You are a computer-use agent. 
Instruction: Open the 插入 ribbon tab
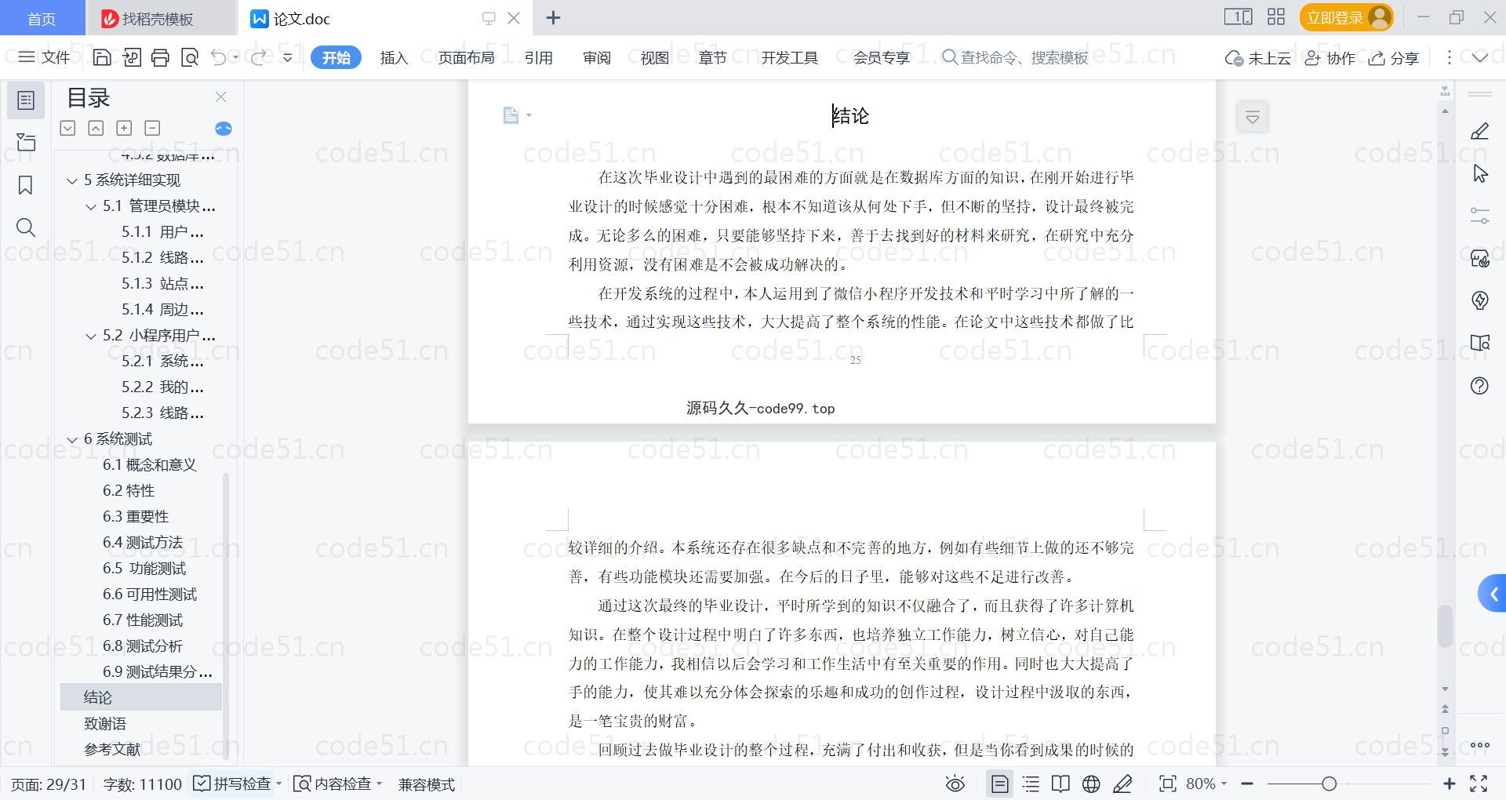tap(394, 58)
